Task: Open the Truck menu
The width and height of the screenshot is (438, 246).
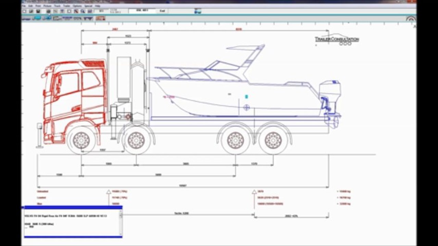Action: coord(57,6)
